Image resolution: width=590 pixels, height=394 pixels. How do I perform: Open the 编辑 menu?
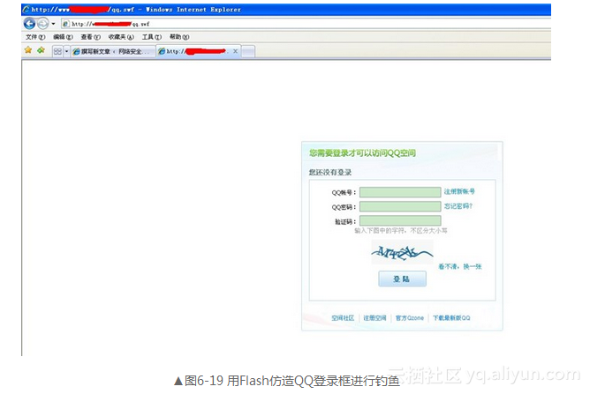(x=63, y=37)
